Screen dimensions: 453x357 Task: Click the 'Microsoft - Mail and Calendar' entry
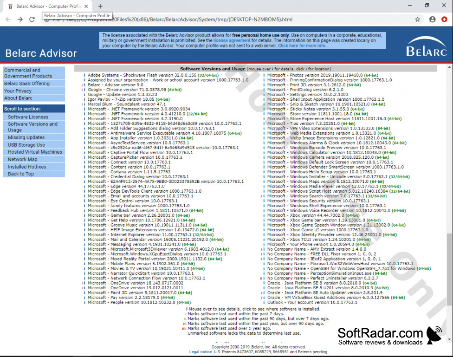point(156,240)
